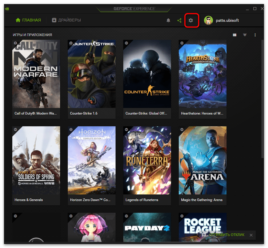Image resolution: width=268 pixels, height=248 pixels.
Task: Open Magic the Gathering: Arena tile
Action: [x=203, y=160]
